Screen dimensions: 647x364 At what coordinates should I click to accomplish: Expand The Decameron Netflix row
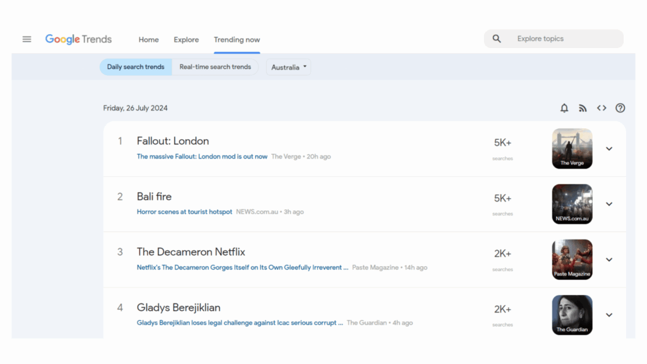[609, 260]
